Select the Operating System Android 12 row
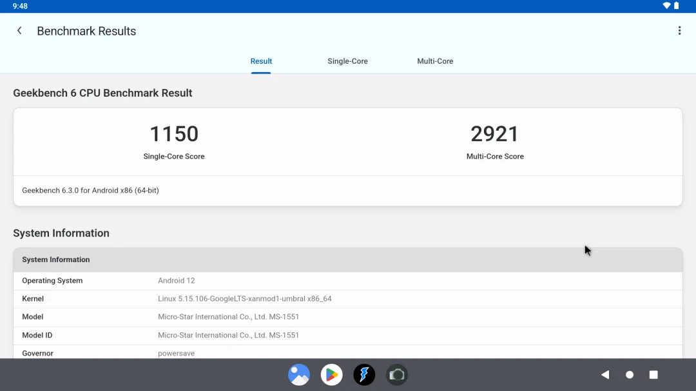Screen dimensions: 696x391 tap(348, 281)
